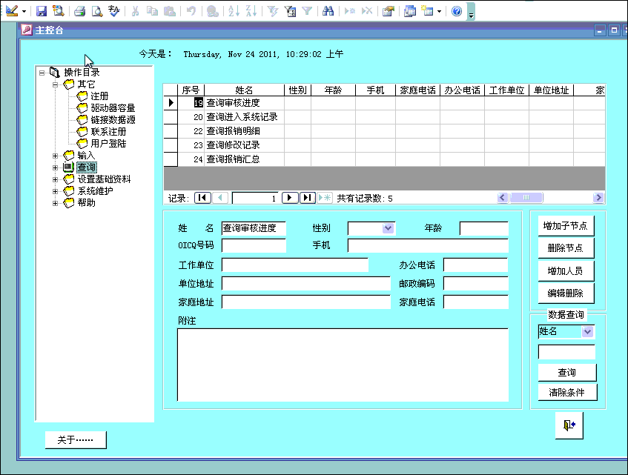Image resolution: width=628 pixels, height=475 pixels.
Task: Click the grid's horizontal scrollbar thumb
Action: click(x=526, y=197)
